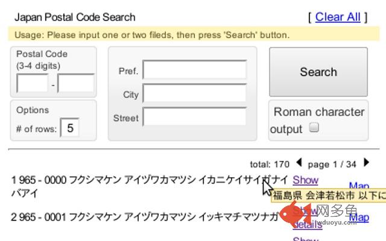Screen dimensions: 386x241
Task: Open the Show link for 965-0000 result
Action: (306, 180)
